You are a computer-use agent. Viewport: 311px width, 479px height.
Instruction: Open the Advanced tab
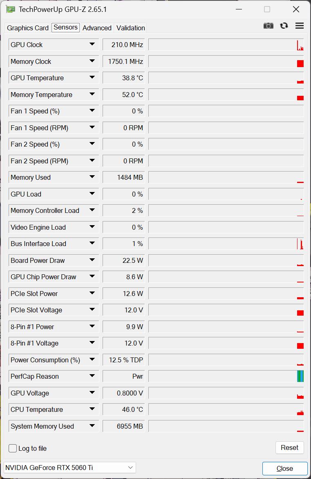coord(97,28)
